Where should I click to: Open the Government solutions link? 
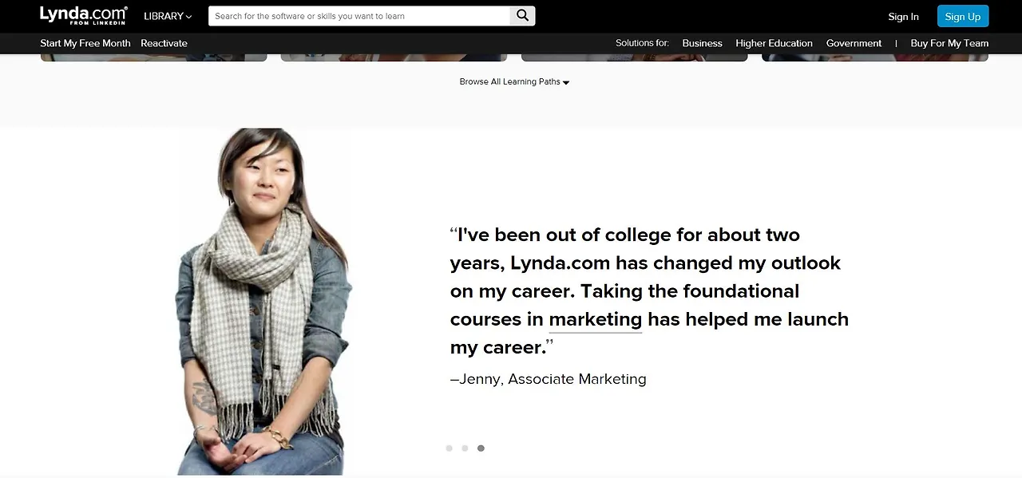854,43
